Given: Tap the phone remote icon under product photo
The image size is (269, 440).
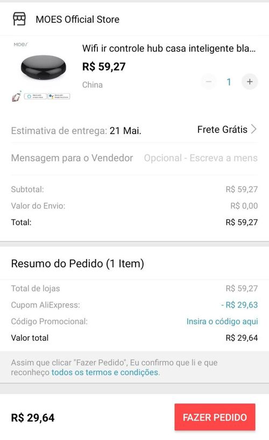Looking at the screenshot, I should coord(17,96).
